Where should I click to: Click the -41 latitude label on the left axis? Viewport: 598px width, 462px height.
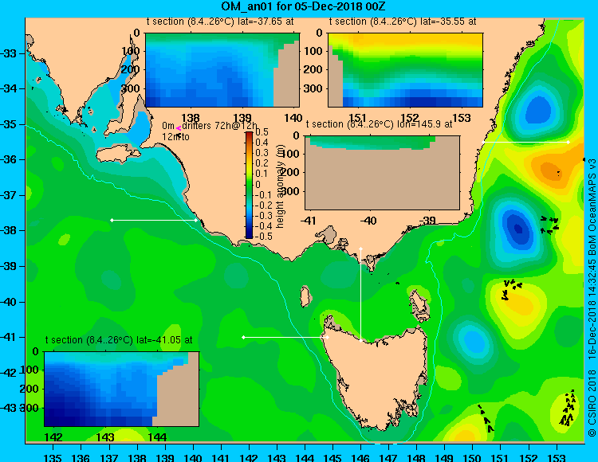click(x=9, y=337)
